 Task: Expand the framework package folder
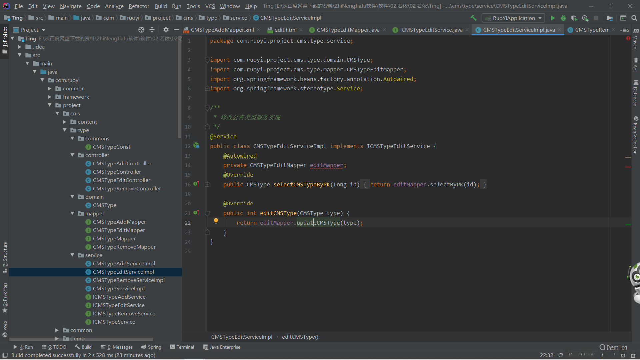[x=50, y=97]
